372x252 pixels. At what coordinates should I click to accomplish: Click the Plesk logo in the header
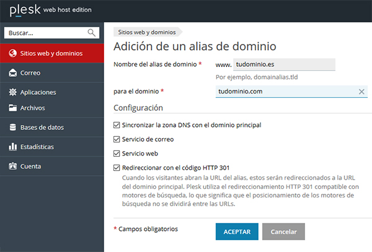(25, 11)
